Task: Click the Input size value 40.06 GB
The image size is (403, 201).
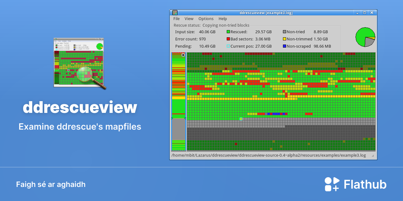Action: click(207, 32)
